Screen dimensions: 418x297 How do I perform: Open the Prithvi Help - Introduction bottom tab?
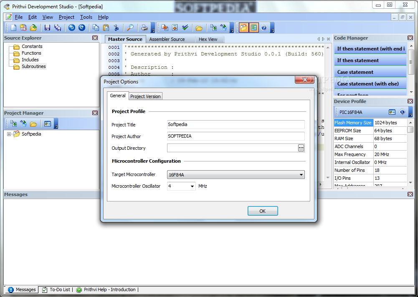coord(106,289)
